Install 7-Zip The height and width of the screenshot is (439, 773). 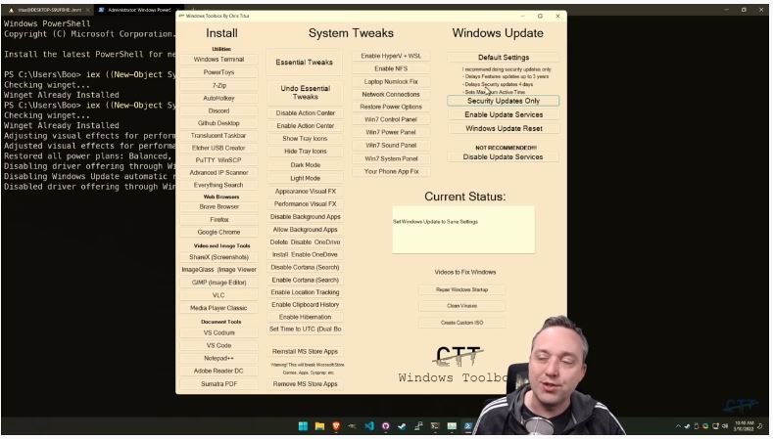click(x=218, y=85)
